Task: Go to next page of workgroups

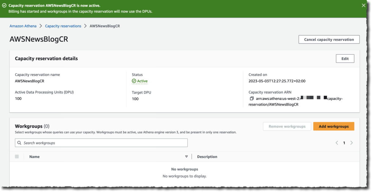Action: click(x=351, y=143)
